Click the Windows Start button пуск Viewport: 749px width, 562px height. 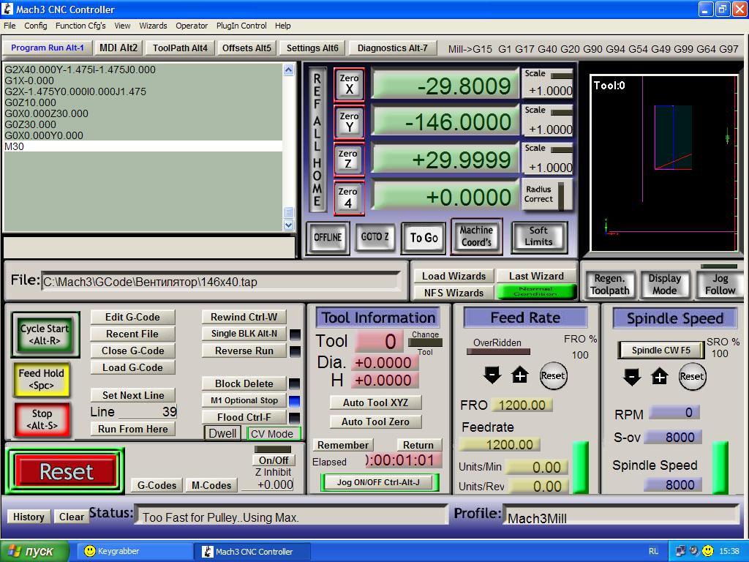pos(34,551)
